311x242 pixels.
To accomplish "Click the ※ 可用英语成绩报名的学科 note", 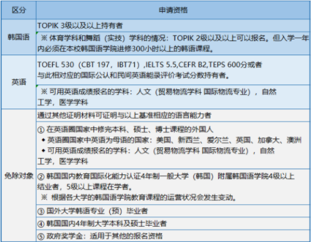I will (173, 97).
